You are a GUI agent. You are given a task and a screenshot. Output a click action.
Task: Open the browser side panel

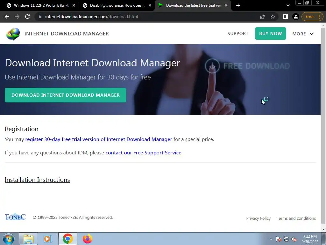[x=286, y=17]
